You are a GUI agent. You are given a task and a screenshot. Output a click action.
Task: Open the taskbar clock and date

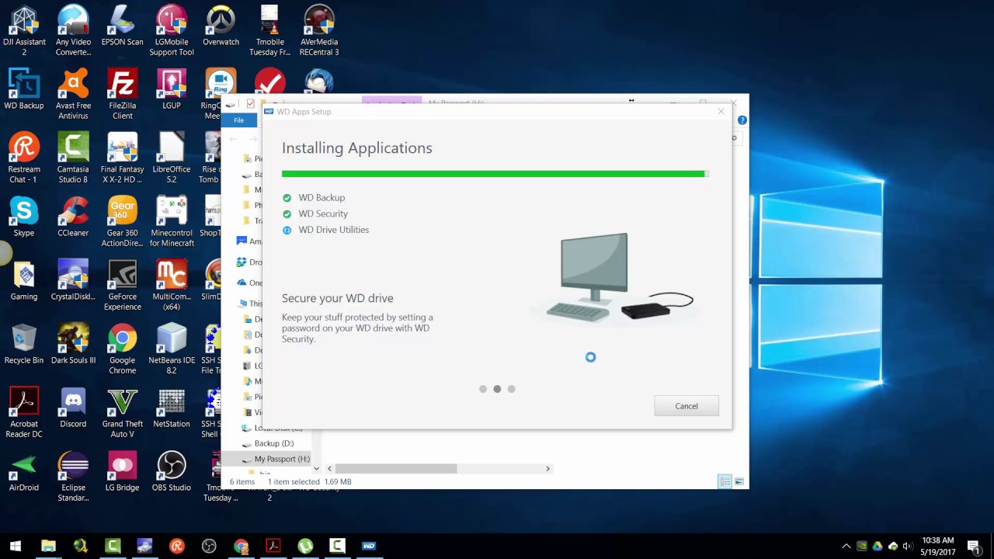click(x=938, y=546)
